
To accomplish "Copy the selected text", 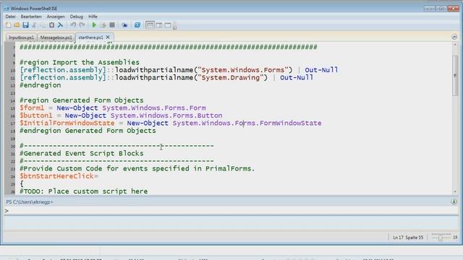I will point(43,25).
